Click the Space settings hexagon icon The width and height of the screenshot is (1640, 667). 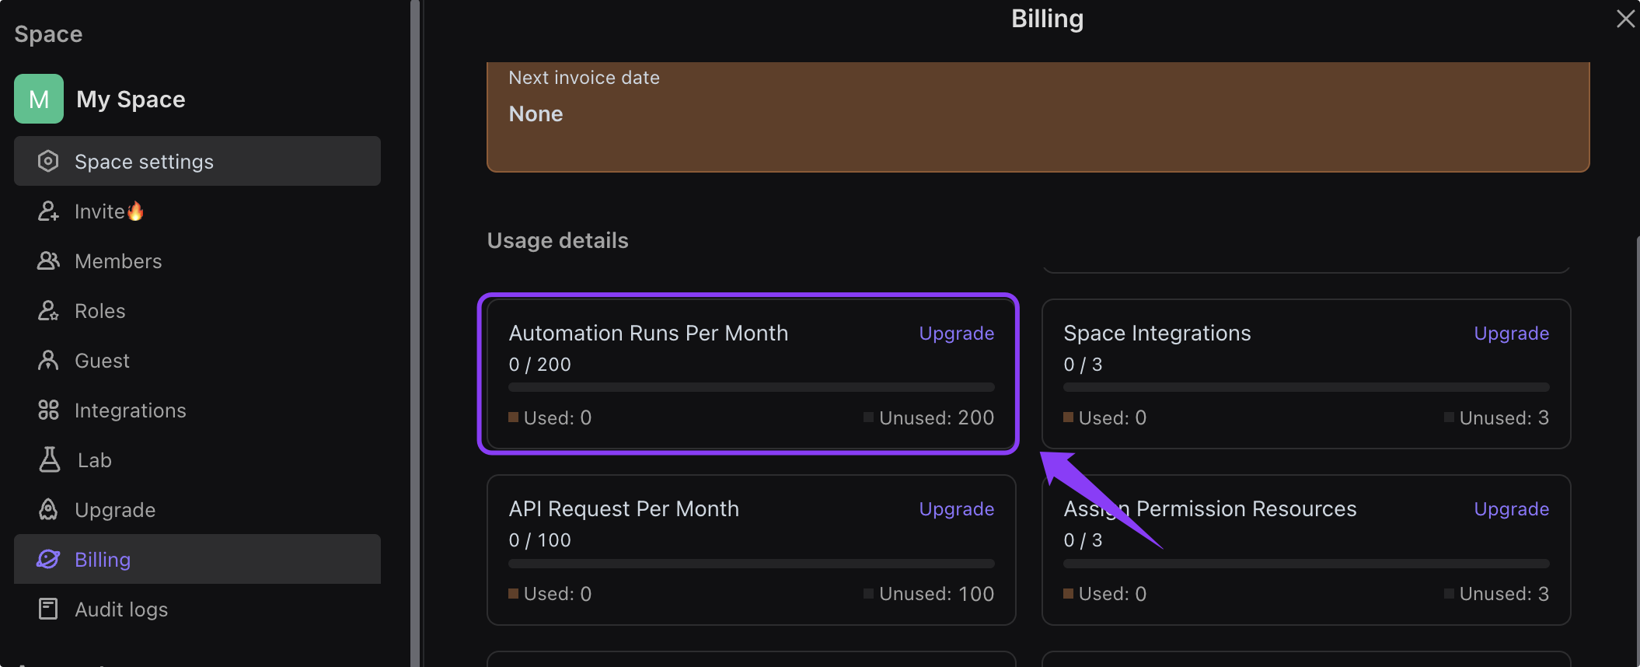48,161
